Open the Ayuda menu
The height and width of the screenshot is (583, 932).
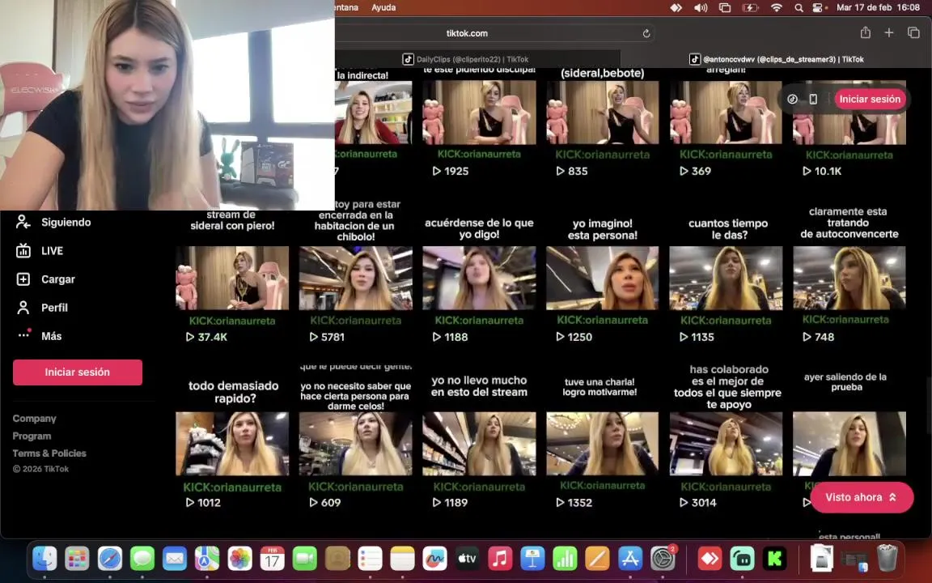click(x=383, y=8)
